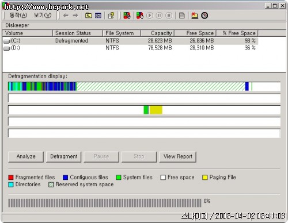The width and height of the screenshot is (288, 223).
Task: Sort by Session Status column header
Action: coord(78,33)
